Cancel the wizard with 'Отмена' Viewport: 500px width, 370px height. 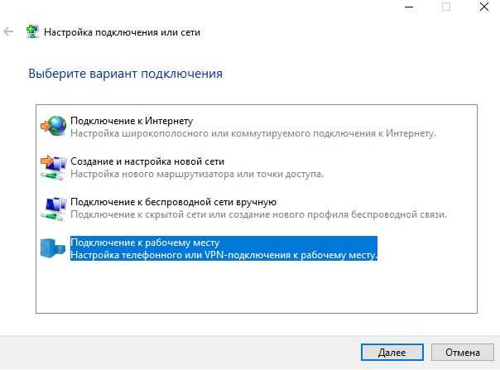point(463,352)
